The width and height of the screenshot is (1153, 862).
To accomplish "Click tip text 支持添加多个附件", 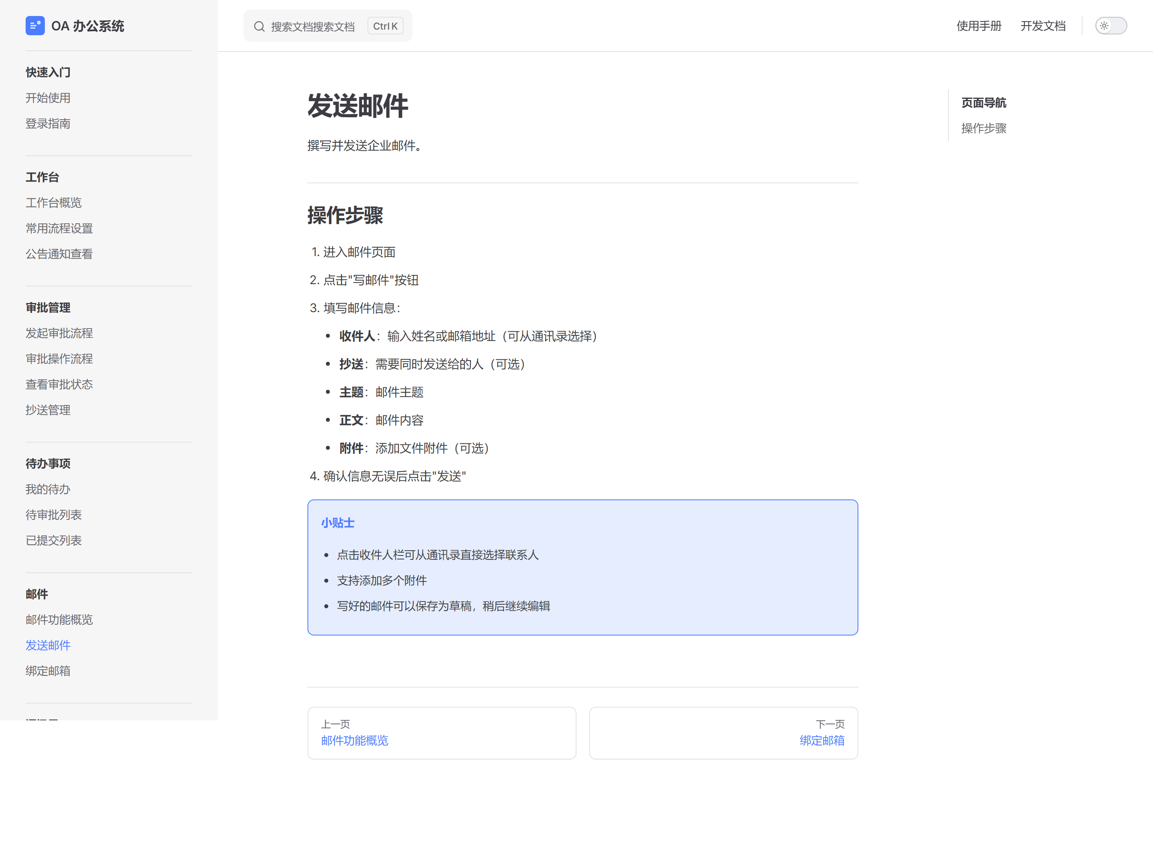I will point(382,581).
